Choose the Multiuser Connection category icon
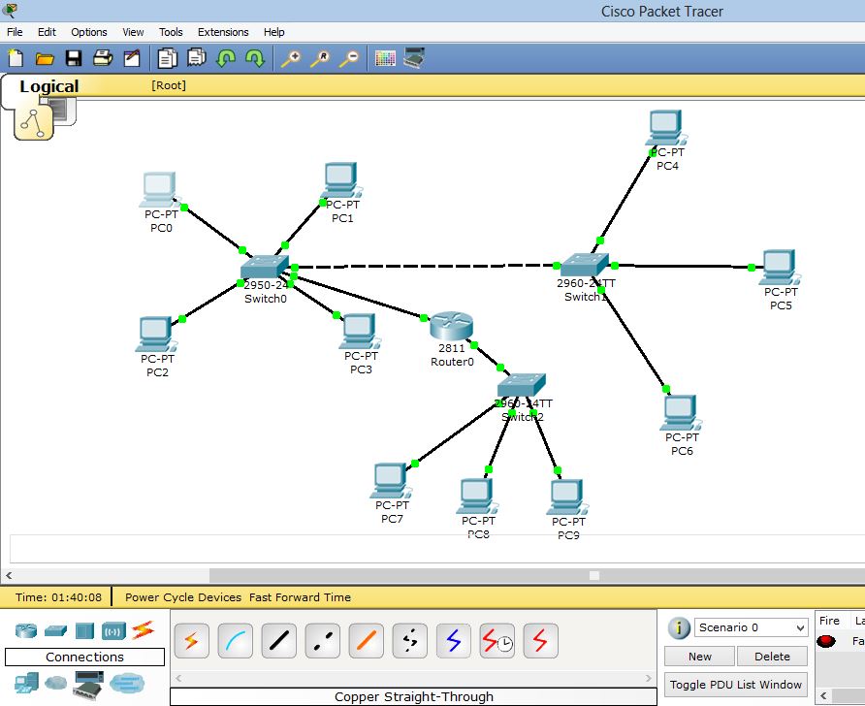Screen dimensions: 865x706 (127, 683)
